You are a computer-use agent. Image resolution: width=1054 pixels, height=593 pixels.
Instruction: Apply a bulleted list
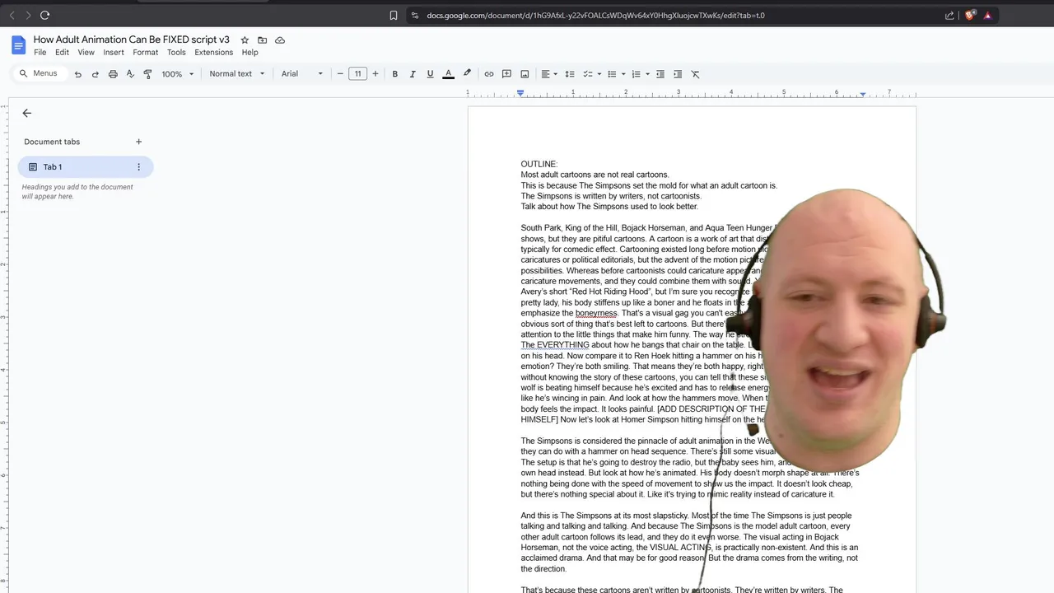(x=612, y=74)
